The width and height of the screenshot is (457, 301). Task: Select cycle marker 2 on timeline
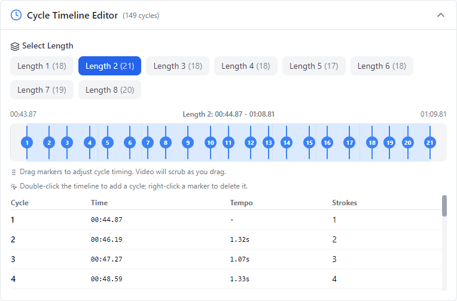(x=49, y=142)
